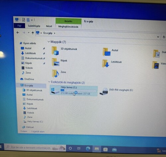The height and width of the screenshot is (157, 166).
Task: Launch Microsoft Edge from the taskbar
Action: pos(88,149)
